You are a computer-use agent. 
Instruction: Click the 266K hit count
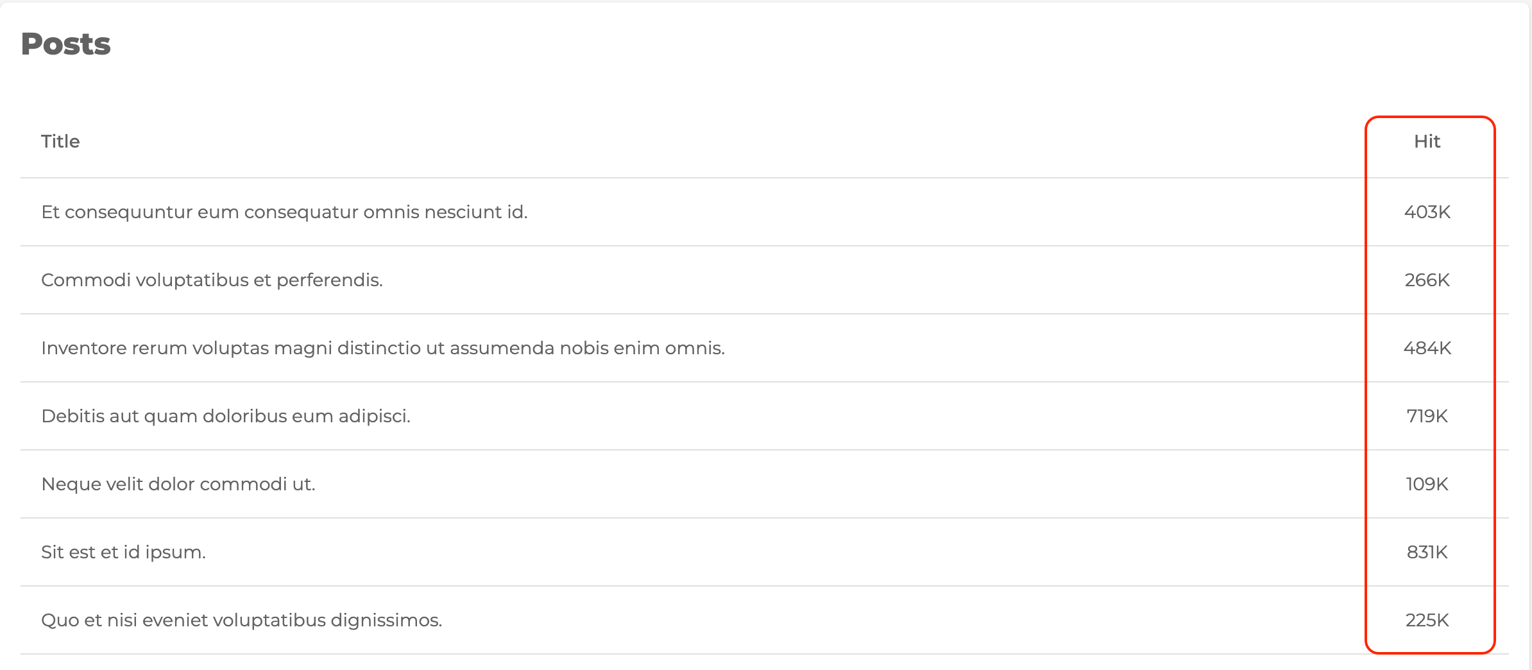click(1427, 280)
